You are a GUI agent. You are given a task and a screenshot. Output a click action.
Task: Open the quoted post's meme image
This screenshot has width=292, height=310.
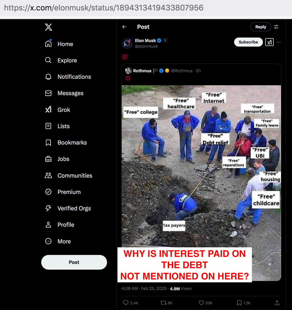201,183
